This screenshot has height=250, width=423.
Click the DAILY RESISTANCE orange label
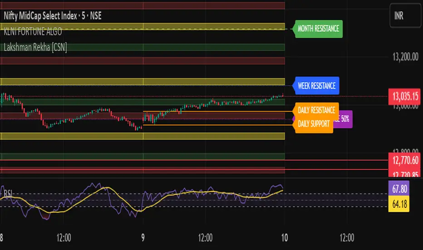click(x=316, y=110)
